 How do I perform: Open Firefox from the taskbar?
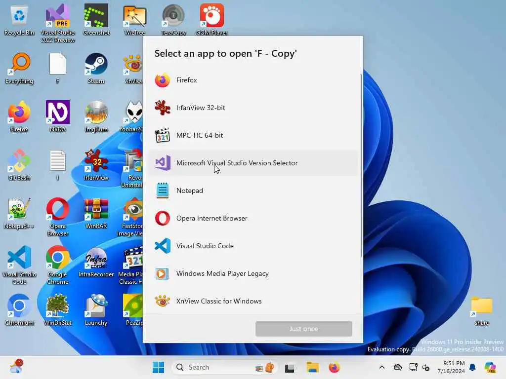coord(335,367)
